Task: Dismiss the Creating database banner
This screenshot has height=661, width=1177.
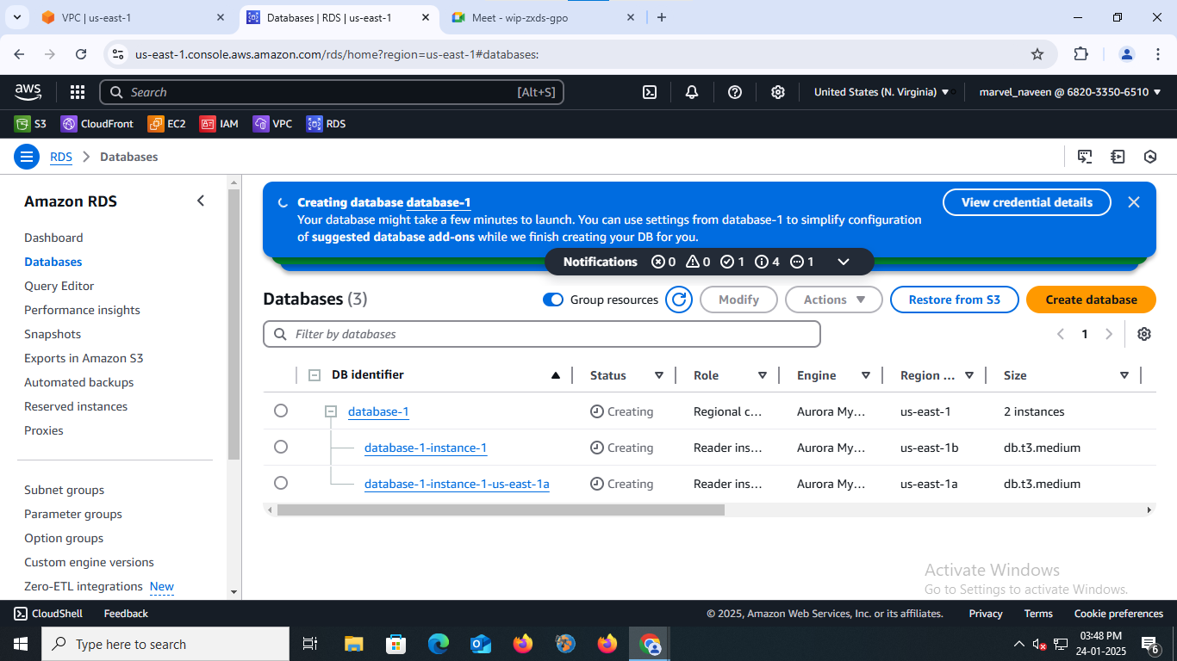Action: [1134, 202]
